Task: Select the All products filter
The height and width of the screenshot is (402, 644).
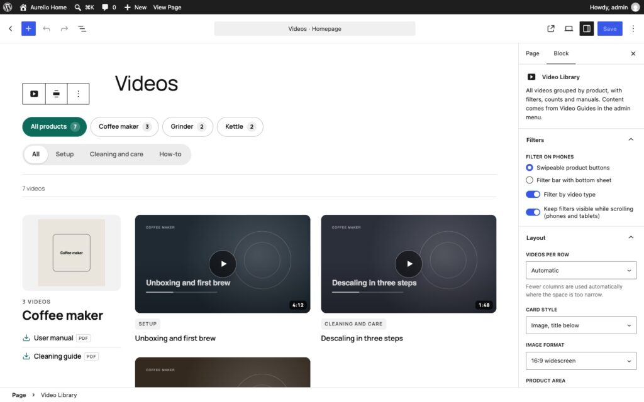Action: tap(55, 127)
